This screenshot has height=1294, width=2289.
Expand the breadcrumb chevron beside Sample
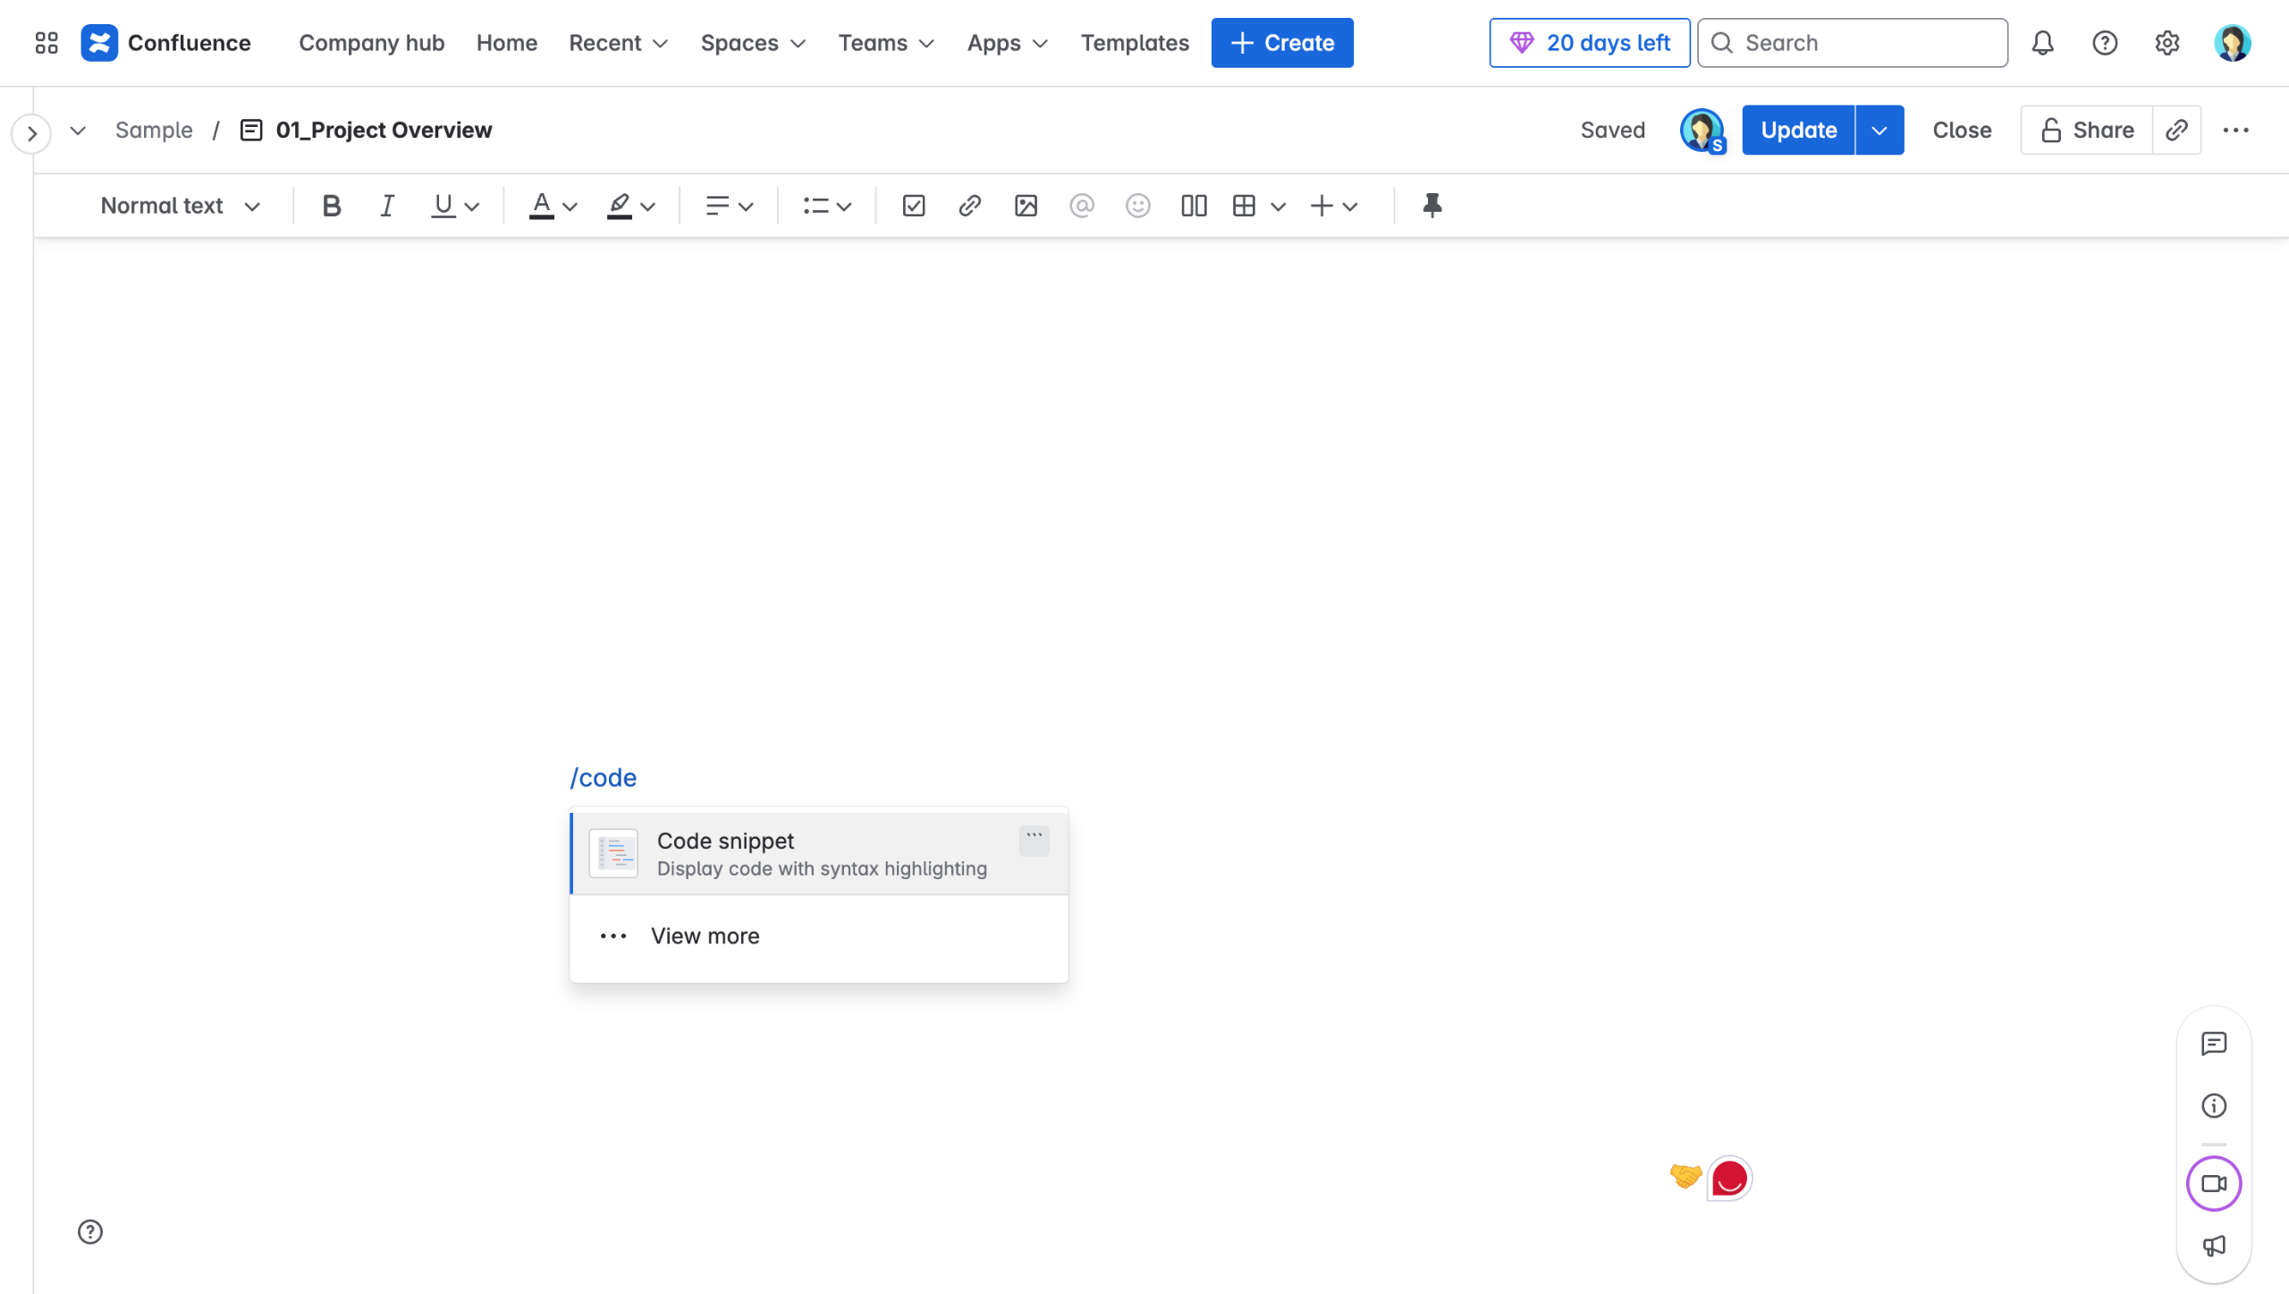(x=78, y=131)
